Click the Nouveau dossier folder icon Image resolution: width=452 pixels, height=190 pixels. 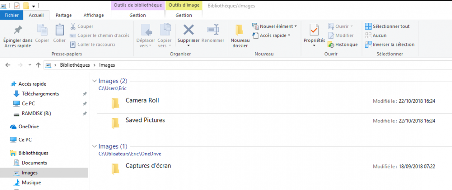[240, 30]
